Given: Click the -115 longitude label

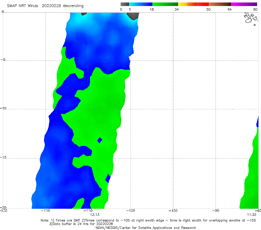Looking at the screenshot, I should pyautogui.click(x=45, y=211).
